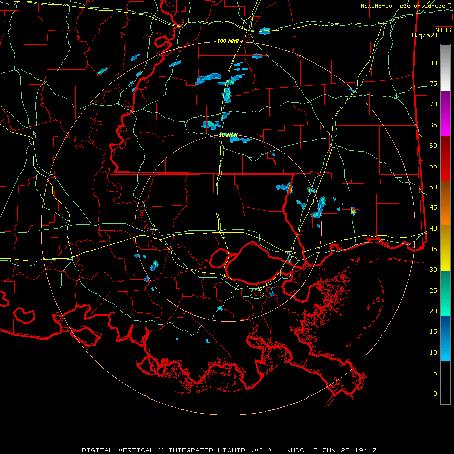Screen dimensions: 454x454
Task: Pick the green segment of the color scale
Action: [445, 293]
